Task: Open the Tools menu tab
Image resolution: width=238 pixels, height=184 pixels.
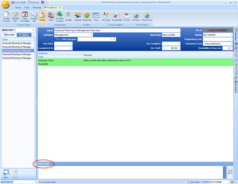Action: pos(27,8)
